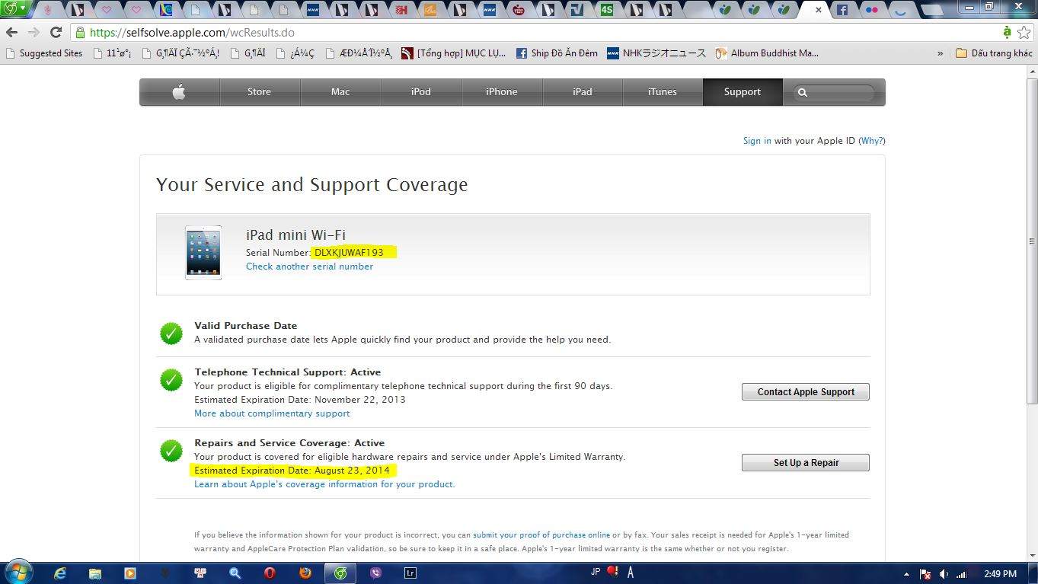Open the Coc Coc browser main menu button

[x=14, y=8]
